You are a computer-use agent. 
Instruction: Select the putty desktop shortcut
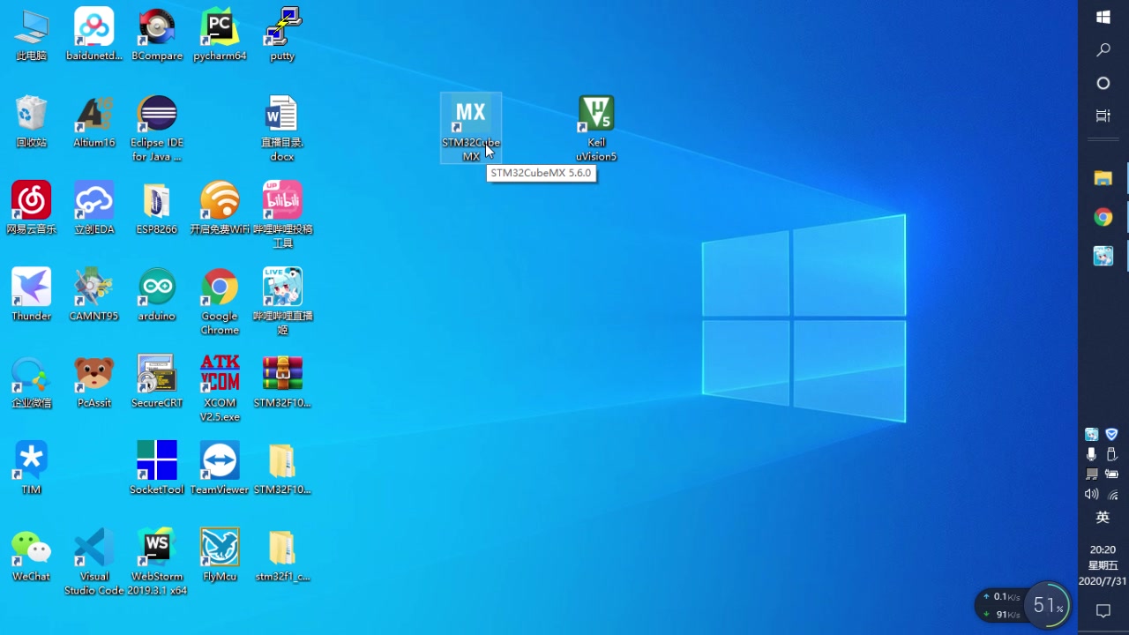282,35
